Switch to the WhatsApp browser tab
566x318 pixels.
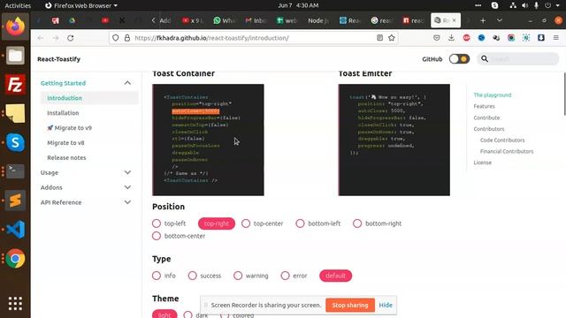pyautogui.click(x=224, y=20)
